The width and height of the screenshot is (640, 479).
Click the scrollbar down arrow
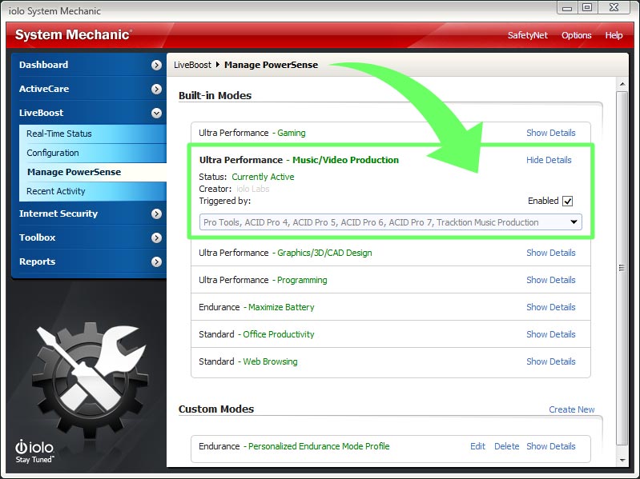coord(622,461)
